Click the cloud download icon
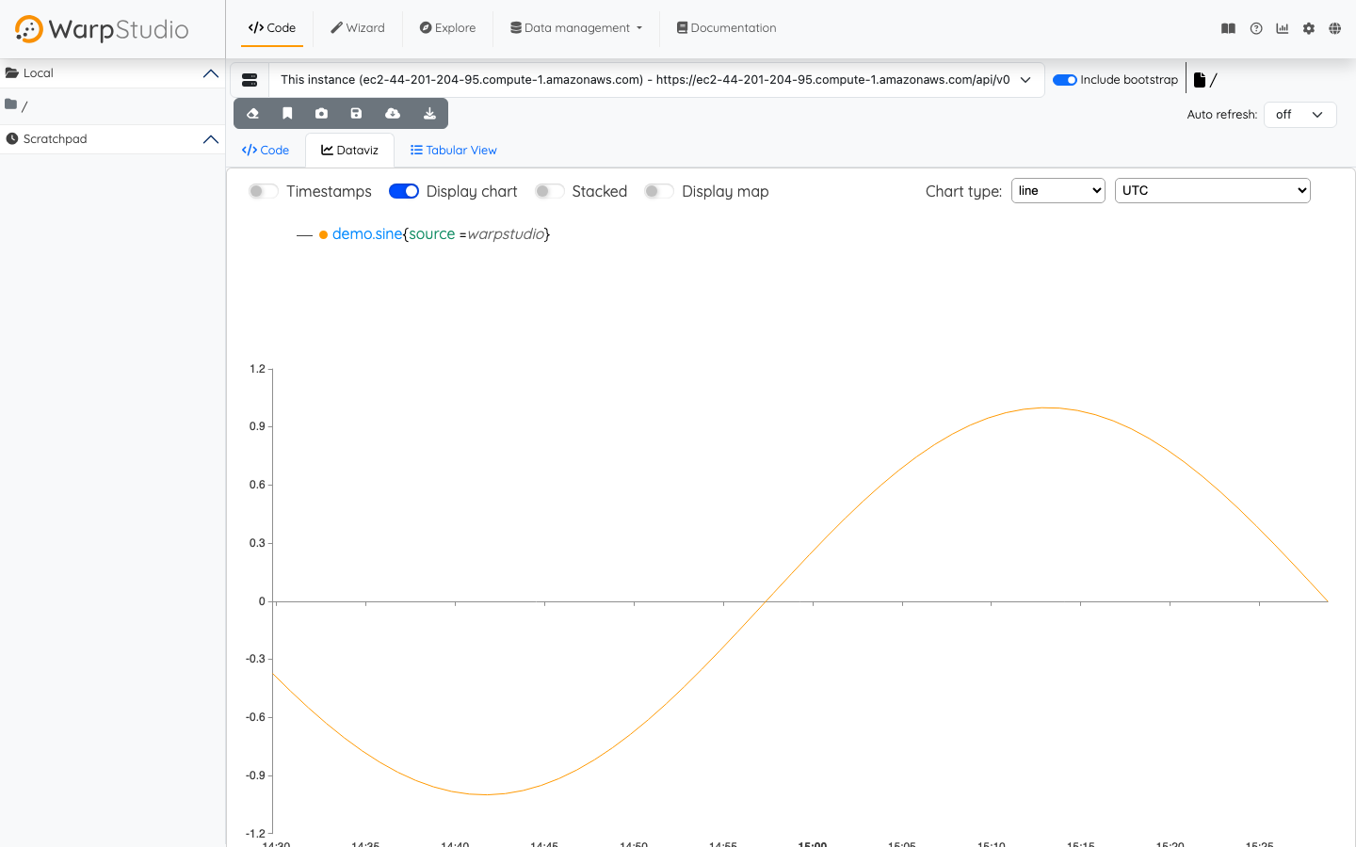Viewport: 1356px width, 847px height. [x=393, y=113]
